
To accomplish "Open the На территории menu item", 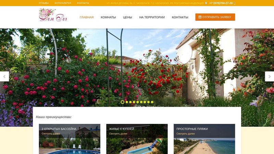I will point(152,17).
